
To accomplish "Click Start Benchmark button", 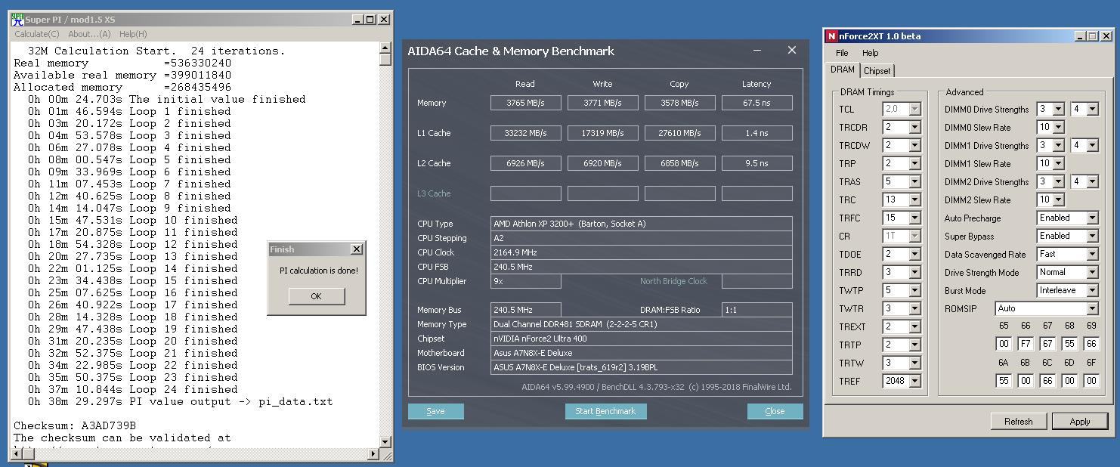I will point(605,411).
